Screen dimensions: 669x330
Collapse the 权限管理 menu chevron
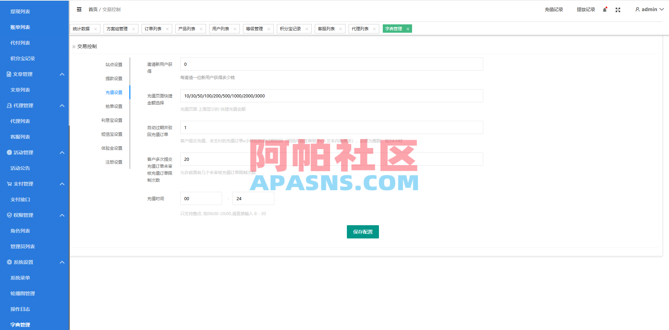(x=62, y=215)
